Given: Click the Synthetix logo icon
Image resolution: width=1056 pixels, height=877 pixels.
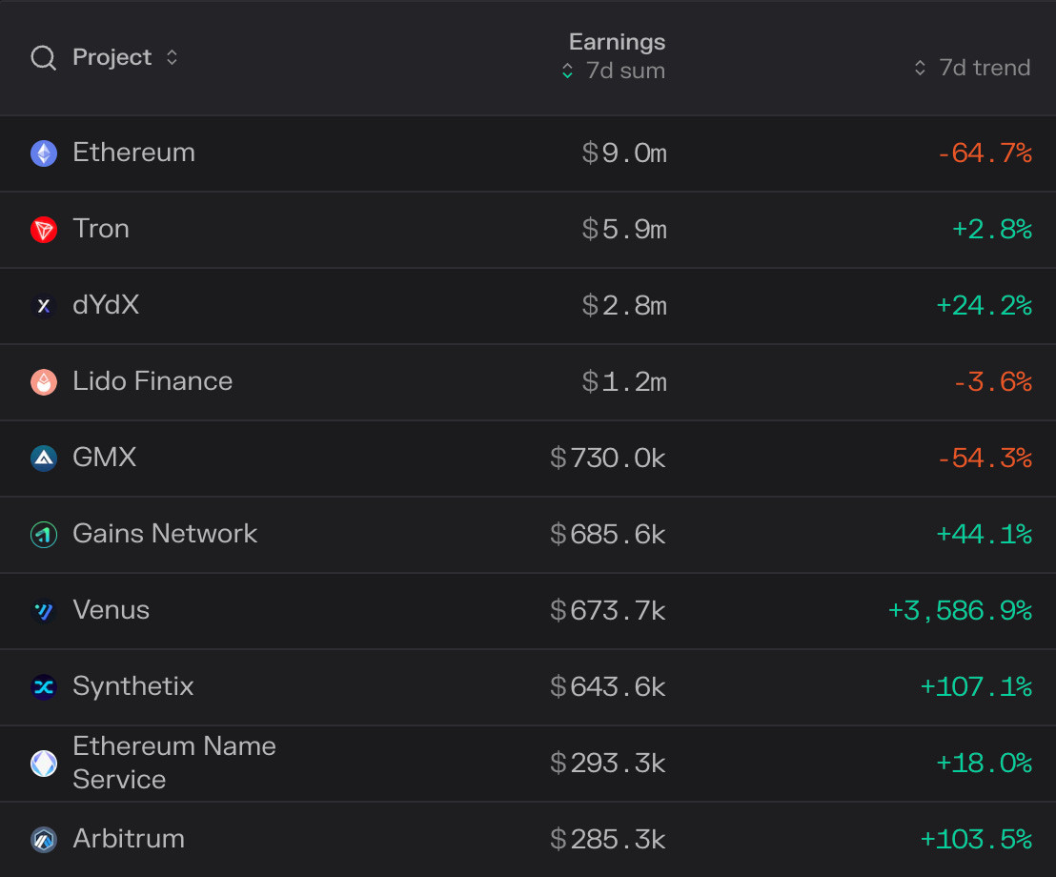Looking at the screenshot, I should click(44, 687).
